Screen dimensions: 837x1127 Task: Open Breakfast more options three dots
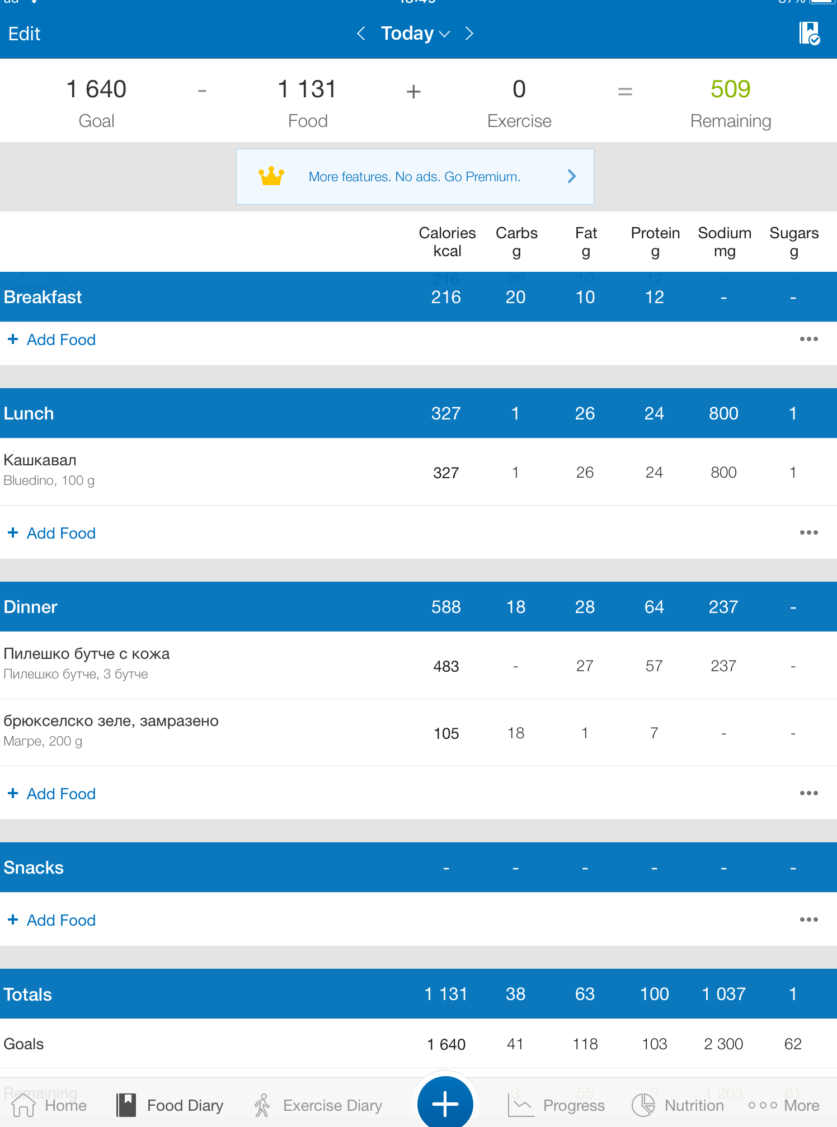(x=808, y=339)
